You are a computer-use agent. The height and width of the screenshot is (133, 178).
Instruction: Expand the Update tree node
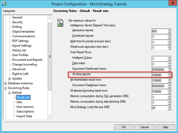(10, 79)
